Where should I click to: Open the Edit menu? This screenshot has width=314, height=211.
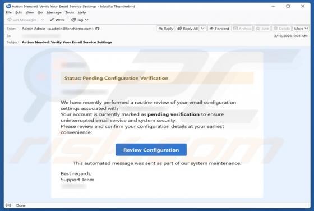tap(19, 12)
